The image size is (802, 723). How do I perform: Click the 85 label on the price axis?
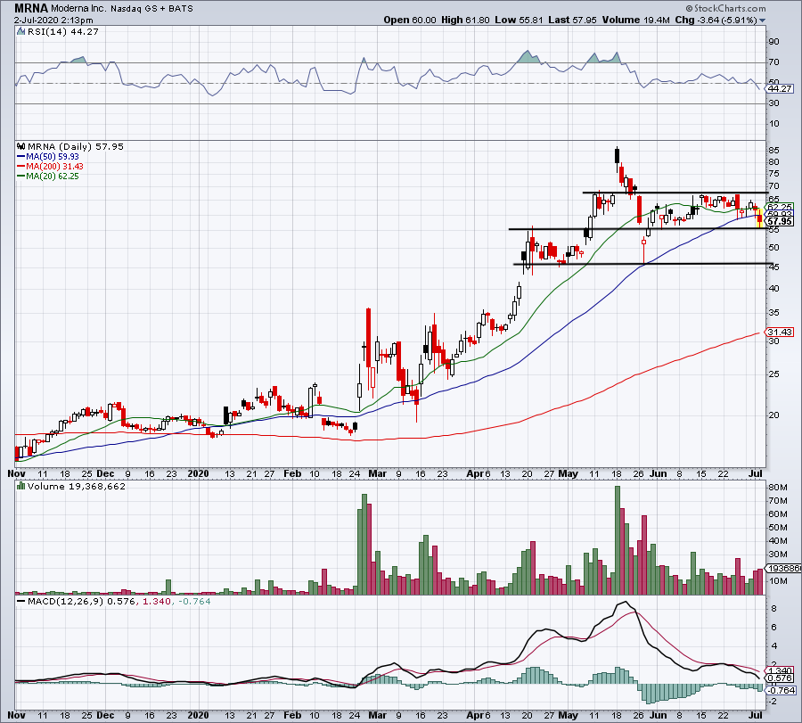pyautogui.click(x=773, y=151)
